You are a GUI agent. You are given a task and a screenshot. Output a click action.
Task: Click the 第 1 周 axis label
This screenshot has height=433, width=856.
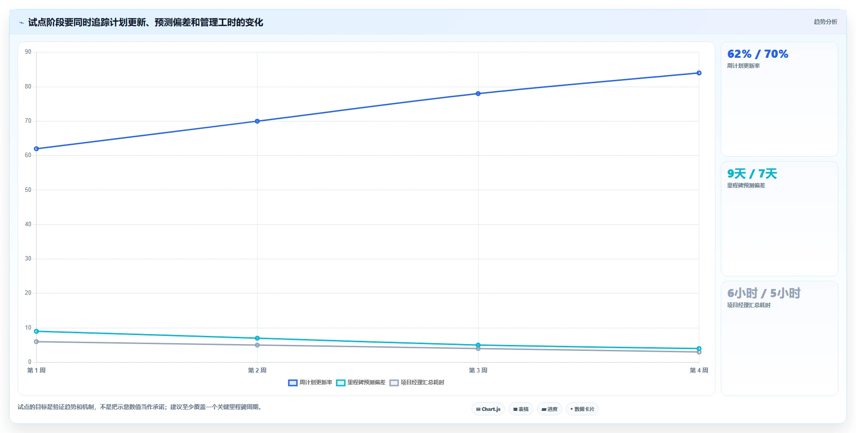tap(36, 370)
